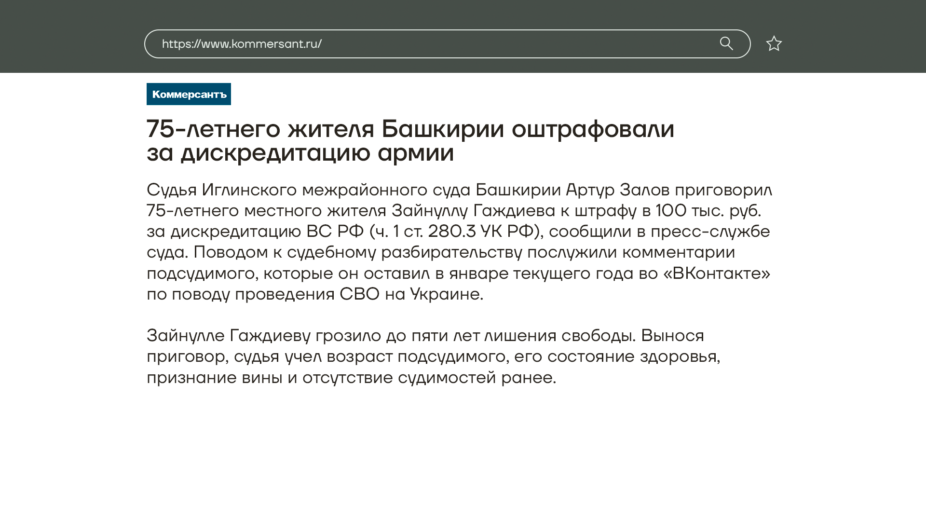Open the Коммерсантъ logo badge

pyautogui.click(x=189, y=94)
